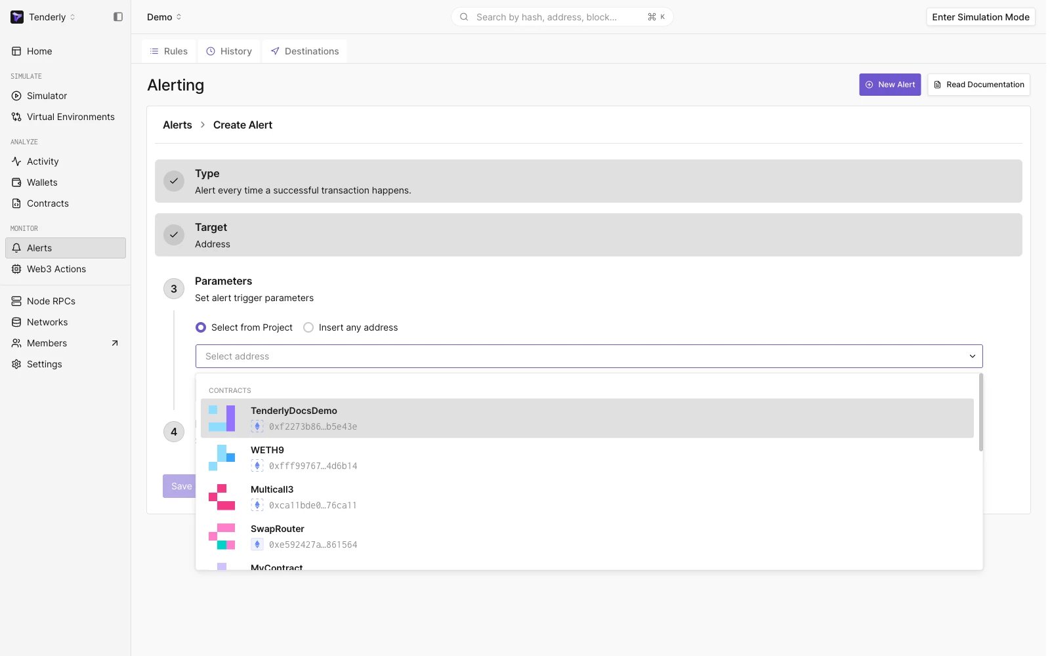Click the History clock icon
This screenshot has height=656, width=1050.
[211, 51]
